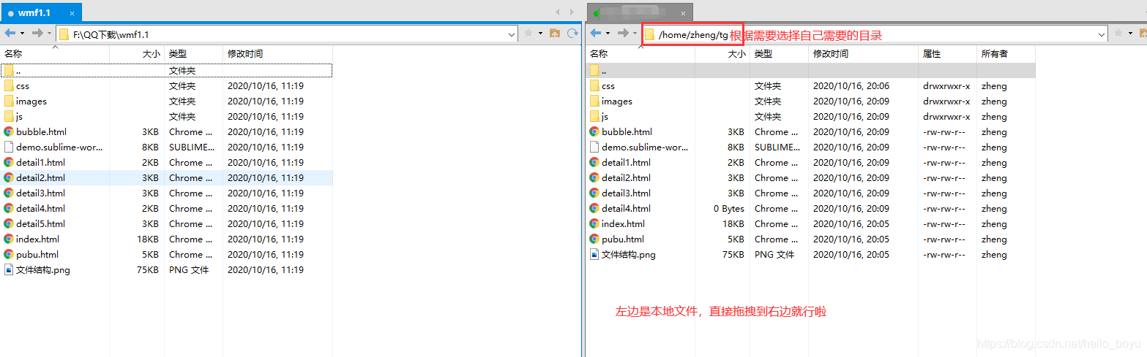
Task: Select the blurred remote session tab
Action: (x=640, y=12)
